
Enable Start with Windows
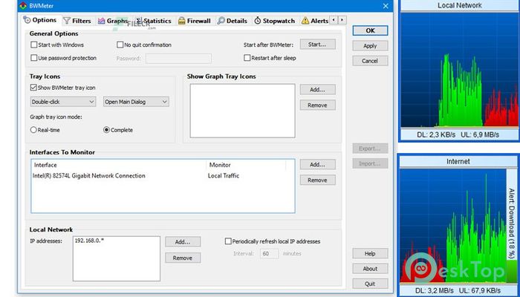[x=57, y=45]
